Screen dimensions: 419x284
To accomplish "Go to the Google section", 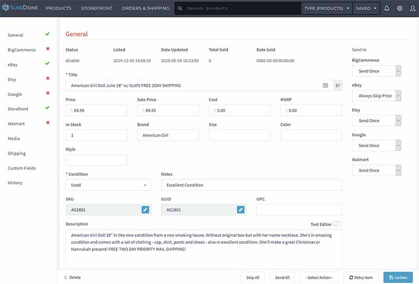I will click(x=15, y=94).
